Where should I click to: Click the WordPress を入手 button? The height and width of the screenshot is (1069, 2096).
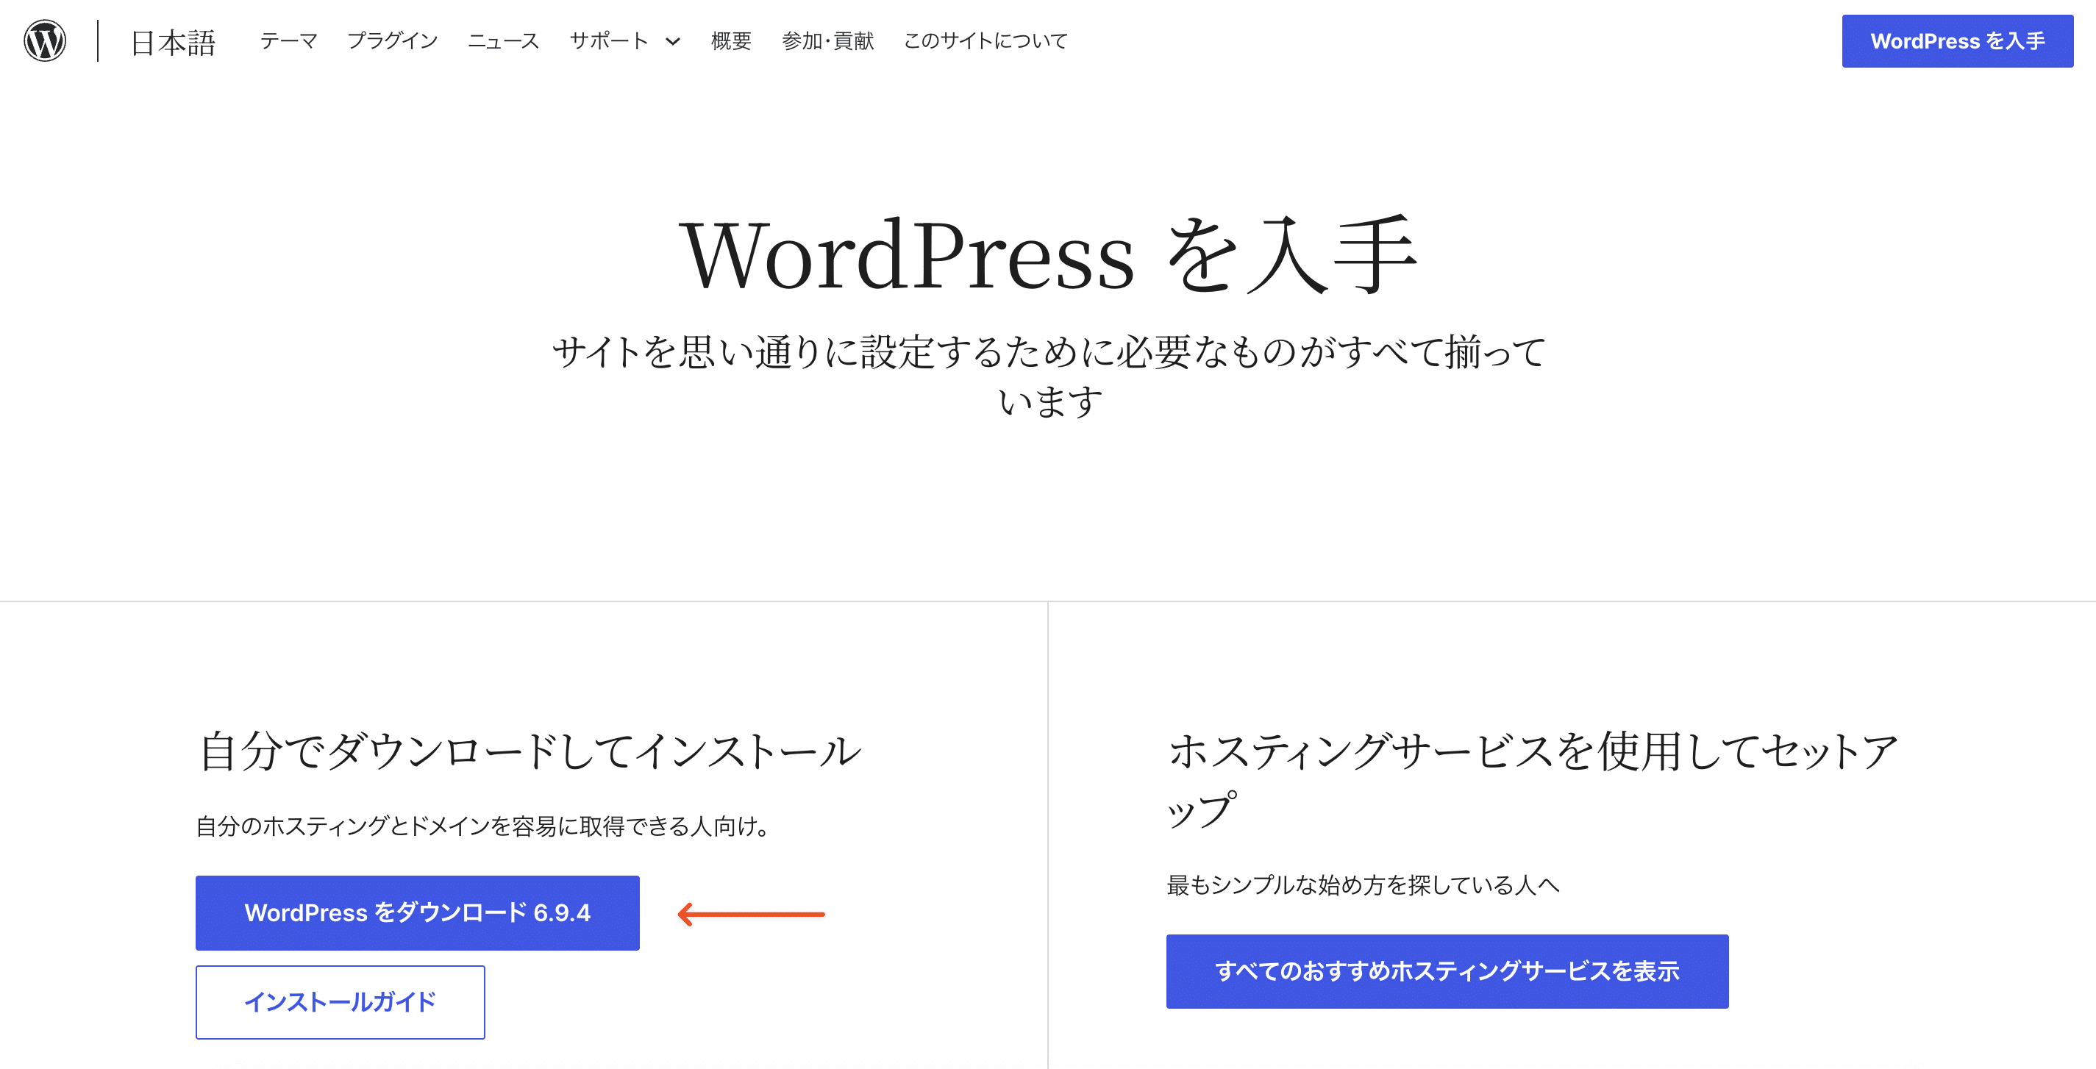(x=1956, y=40)
